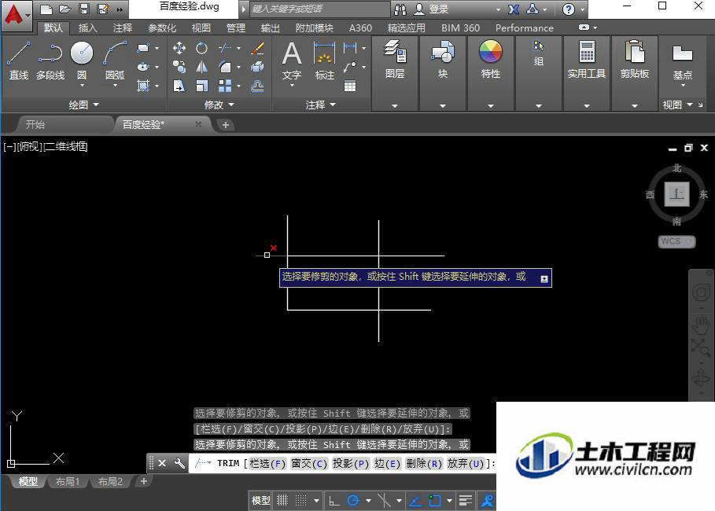Toggle the 模型 button in status bar
Viewport: 715px width, 511px height.
coord(261,501)
